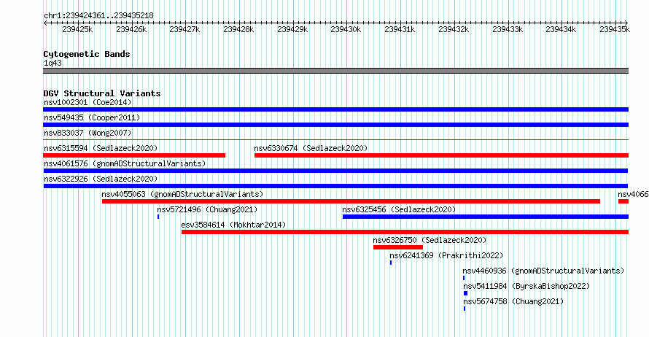The image size is (649, 337).
Task: Click the nsv5411984 (ByrskaBishop2022) blue square
Action: [x=466, y=293]
